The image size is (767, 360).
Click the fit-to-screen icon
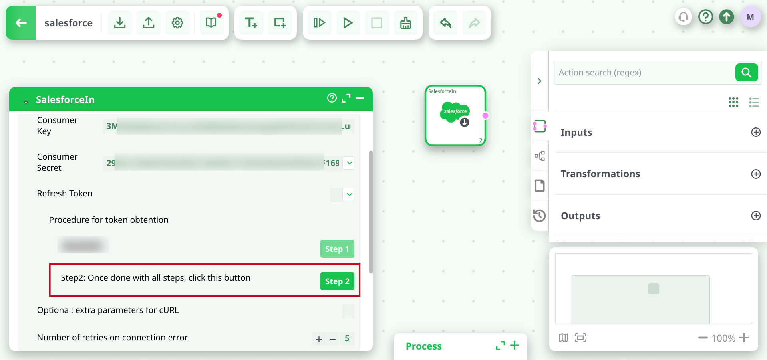pos(580,338)
